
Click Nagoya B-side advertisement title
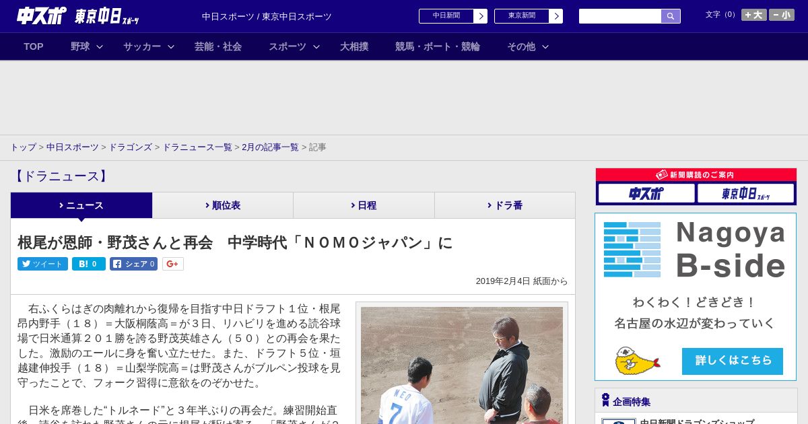point(731,250)
